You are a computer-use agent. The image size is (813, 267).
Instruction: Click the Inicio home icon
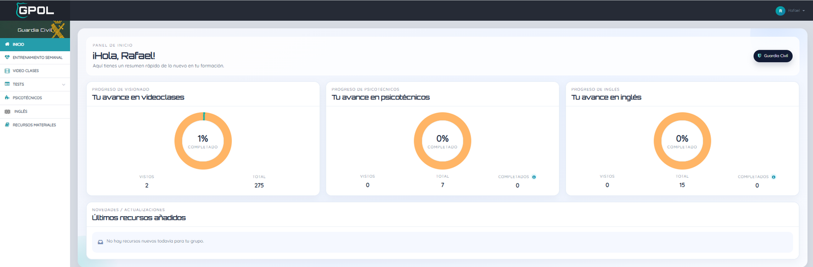[x=7, y=44]
